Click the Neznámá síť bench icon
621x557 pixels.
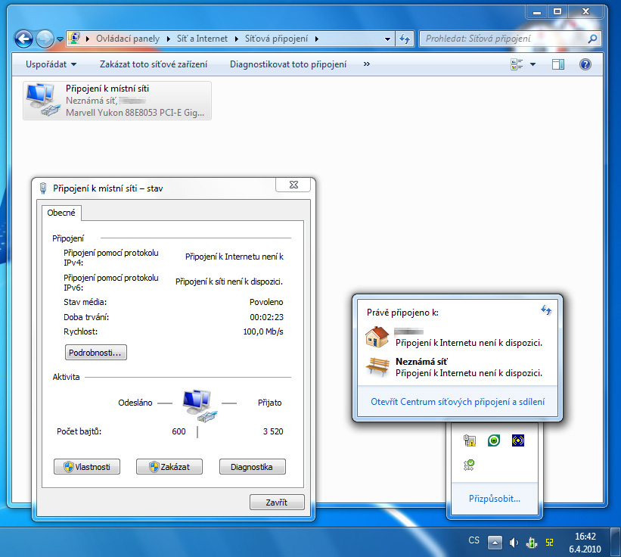point(377,367)
